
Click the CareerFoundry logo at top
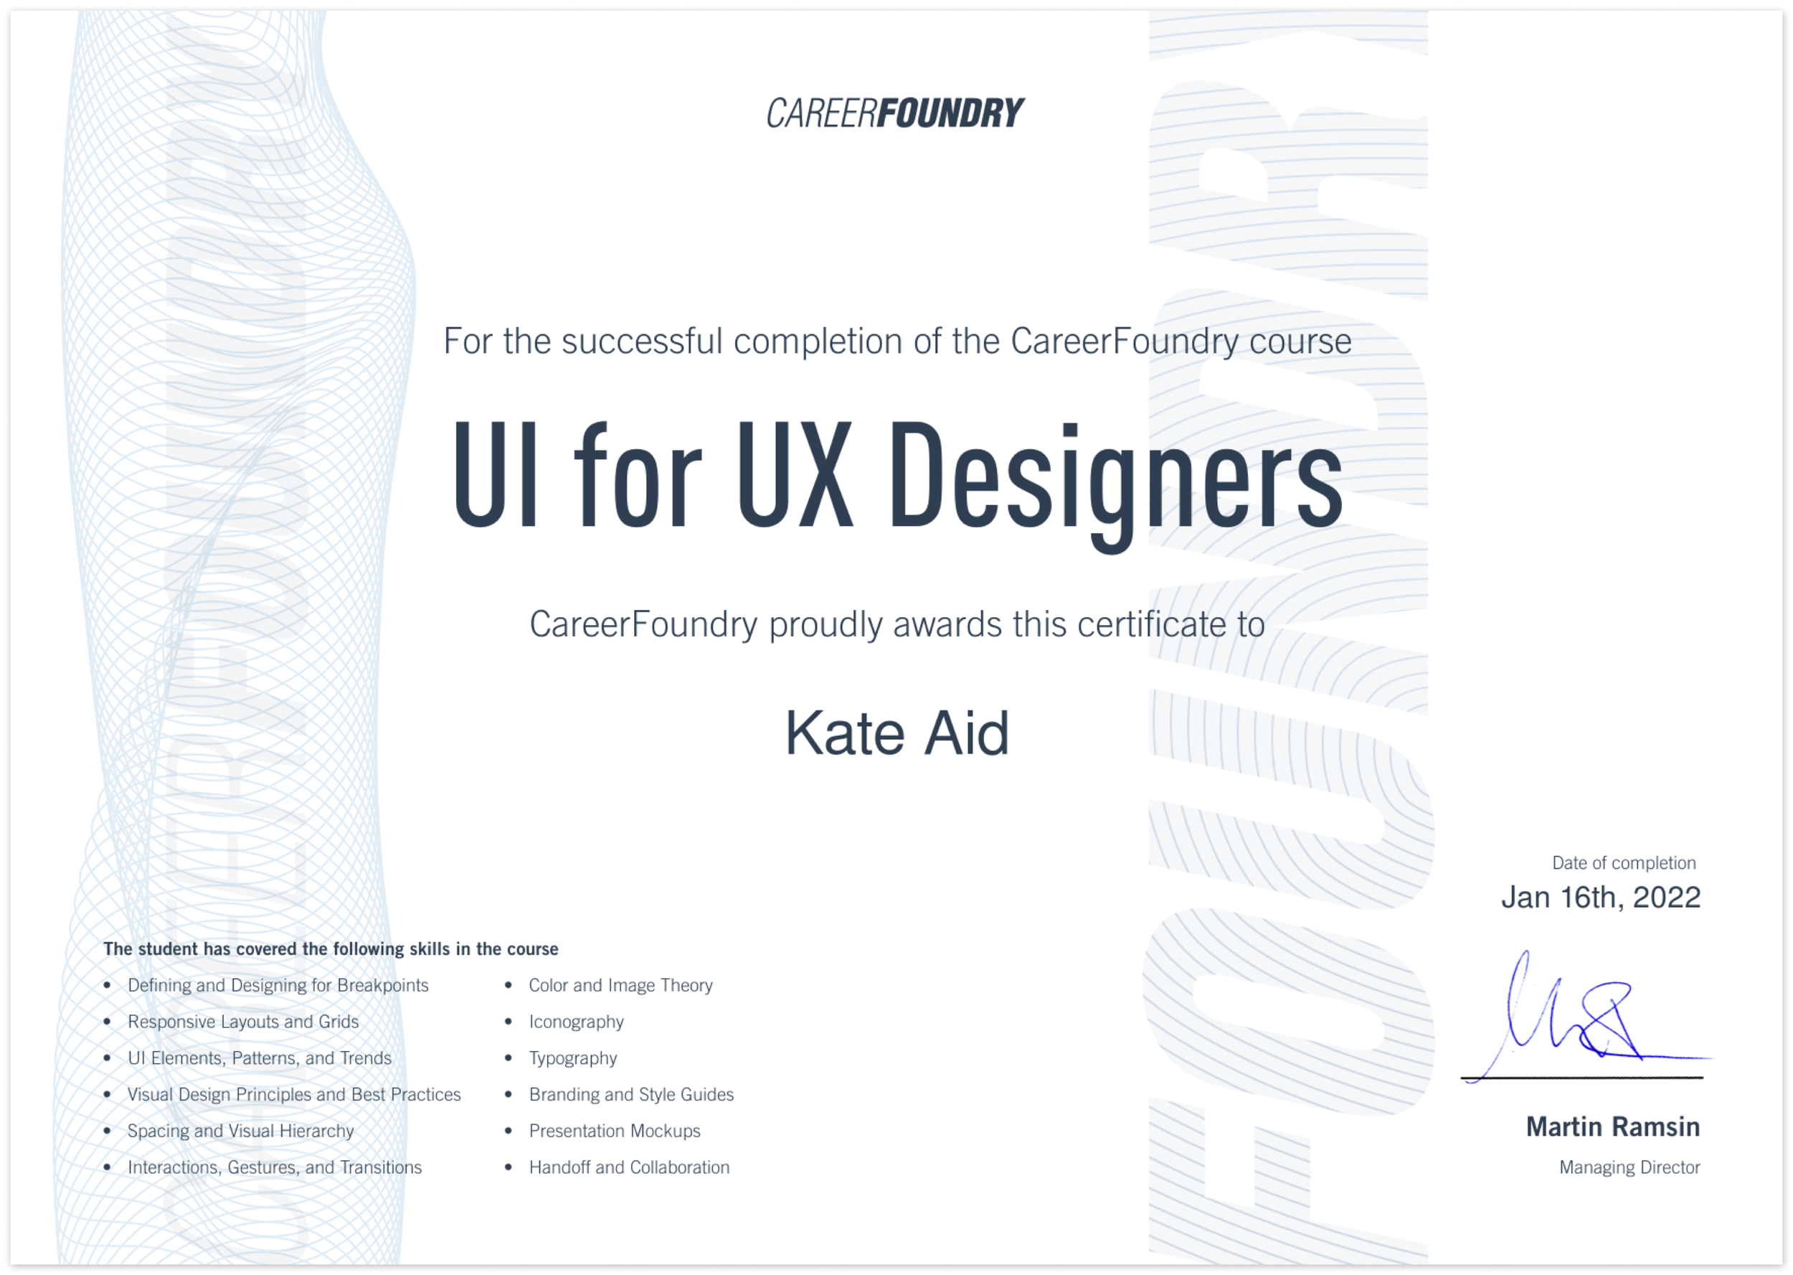click(x=895, y=113)
